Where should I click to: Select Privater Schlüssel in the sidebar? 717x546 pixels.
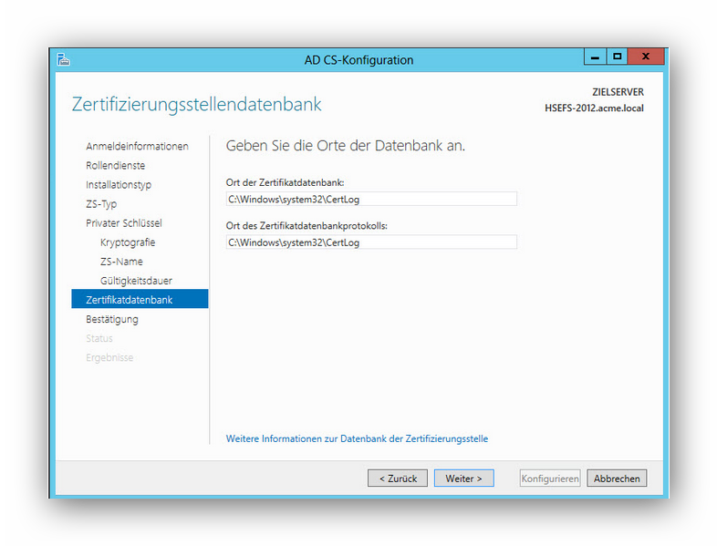point(123,223)
